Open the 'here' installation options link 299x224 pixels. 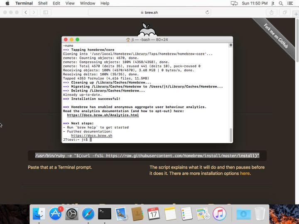click(245, 173)
